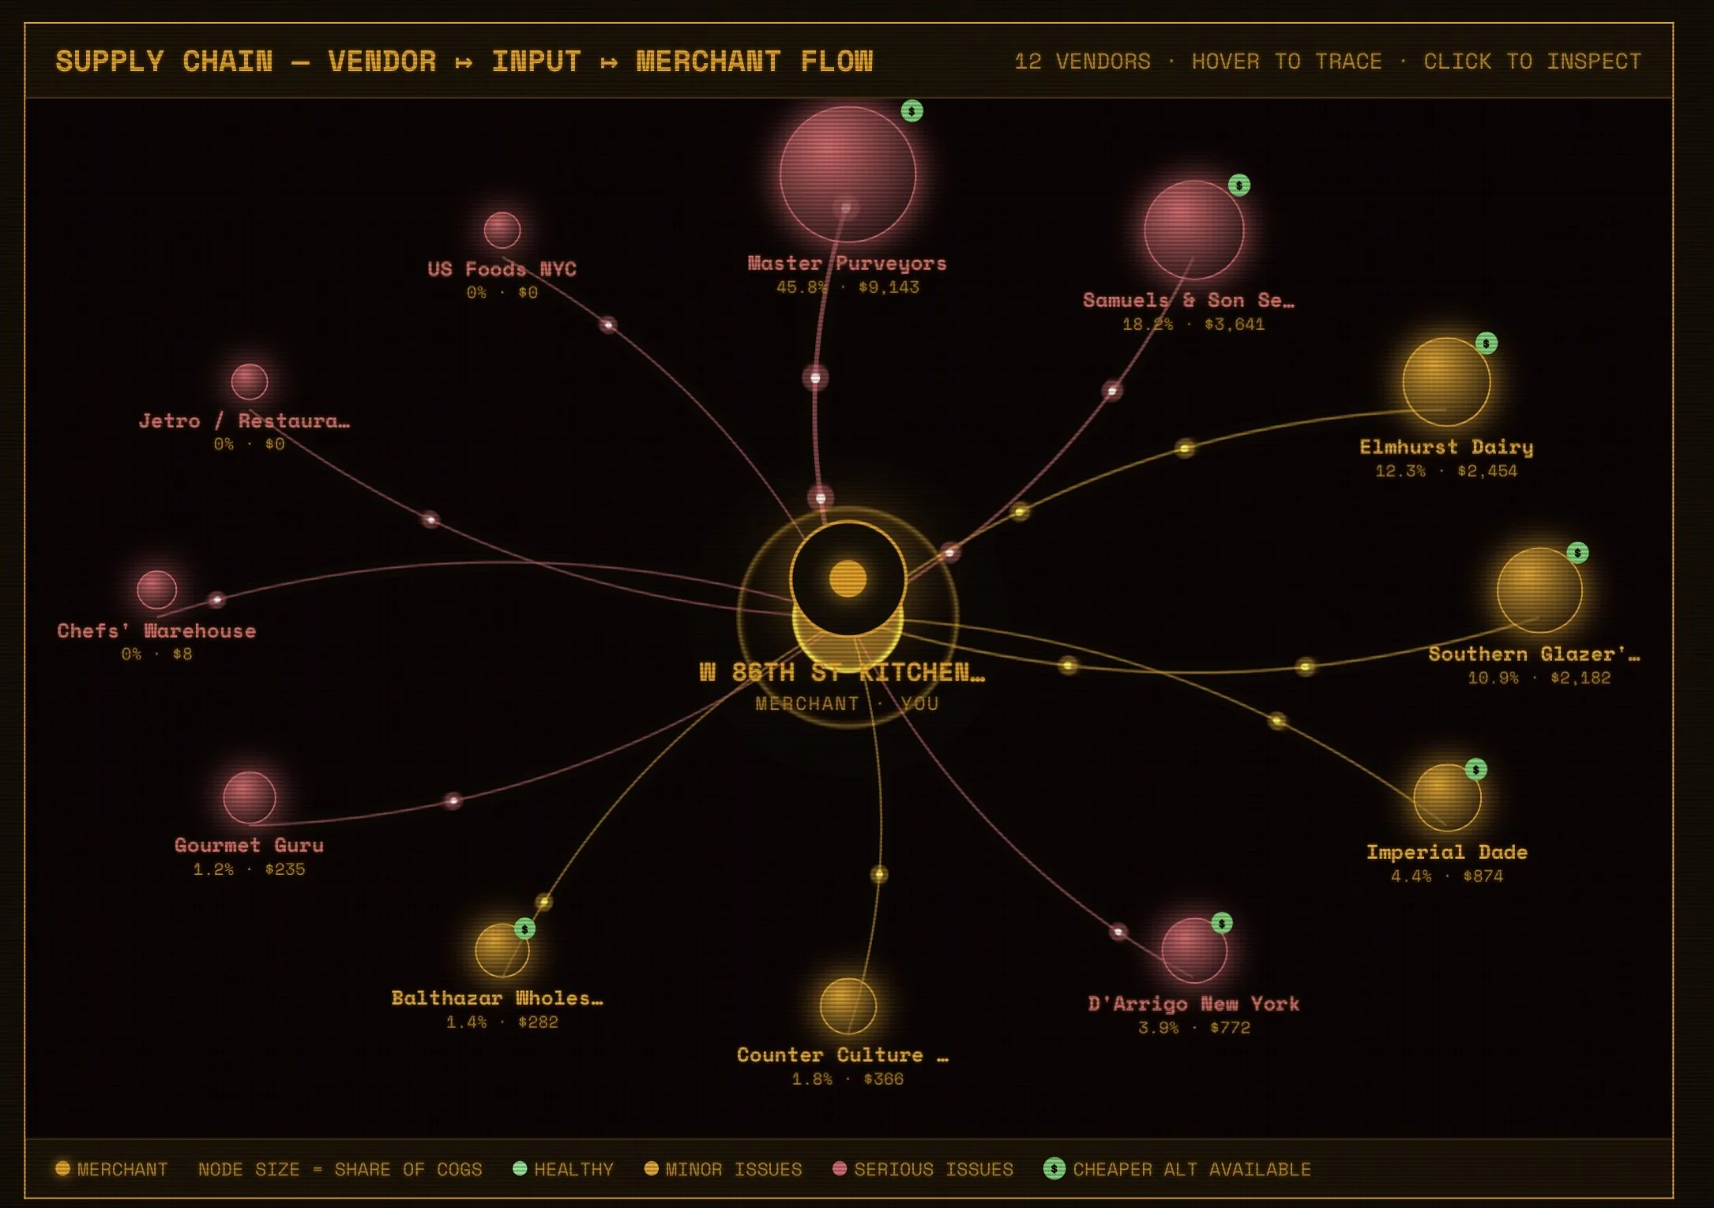Click the D'Arrigo New York node
This screenshot has width=1714, height=1208.
1194,950
